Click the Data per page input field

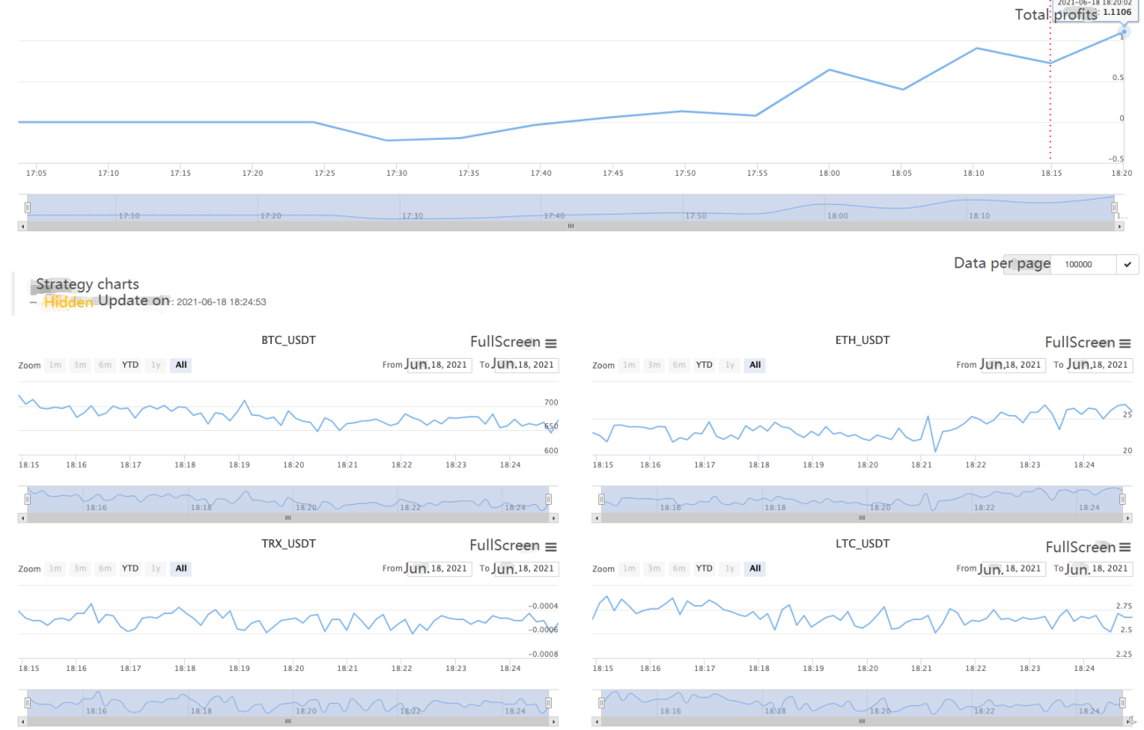[1083, 265]
